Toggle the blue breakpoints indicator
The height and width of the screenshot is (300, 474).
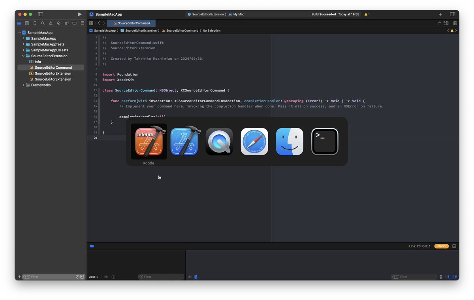92,246
